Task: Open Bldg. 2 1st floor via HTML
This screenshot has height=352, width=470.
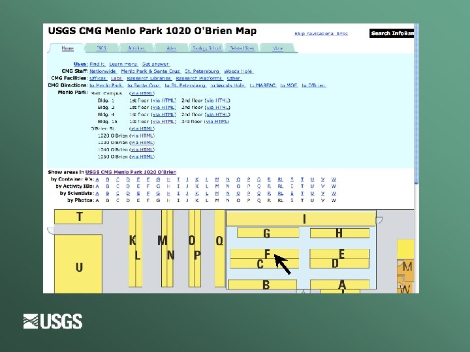Action: click(x=163, y=108)
